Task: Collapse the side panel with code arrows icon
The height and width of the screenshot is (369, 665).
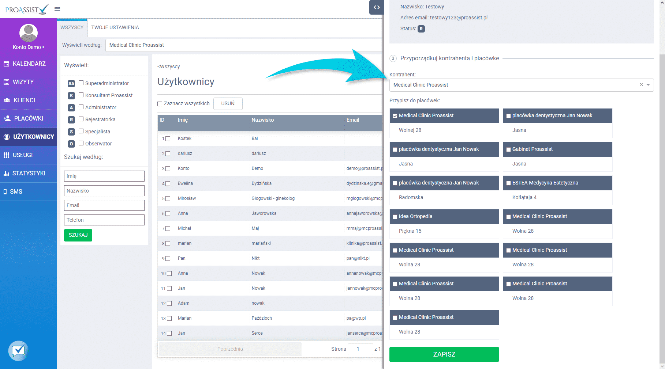Action: click(376, 7)
